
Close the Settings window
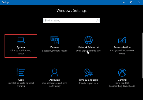[x=139, y=2]
